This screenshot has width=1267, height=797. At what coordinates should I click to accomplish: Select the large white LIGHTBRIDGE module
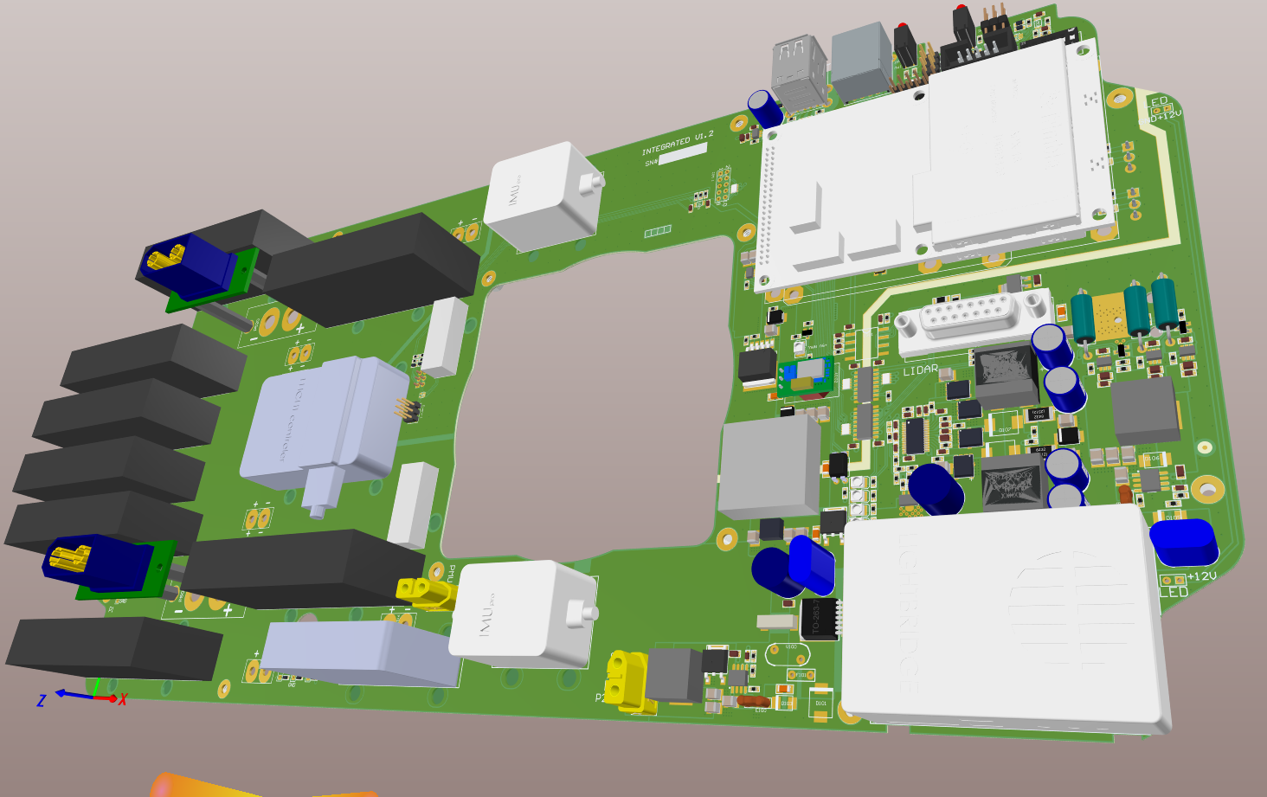point(1006,619)
